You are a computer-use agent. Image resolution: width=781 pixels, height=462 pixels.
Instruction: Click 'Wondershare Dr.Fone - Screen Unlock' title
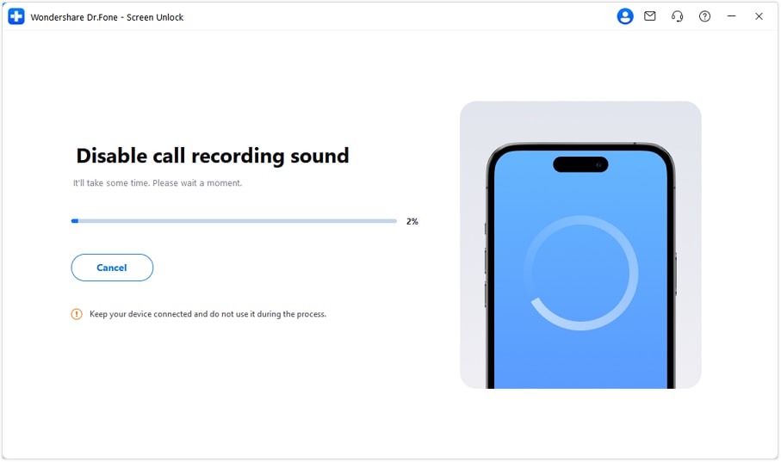coord(107,17)
